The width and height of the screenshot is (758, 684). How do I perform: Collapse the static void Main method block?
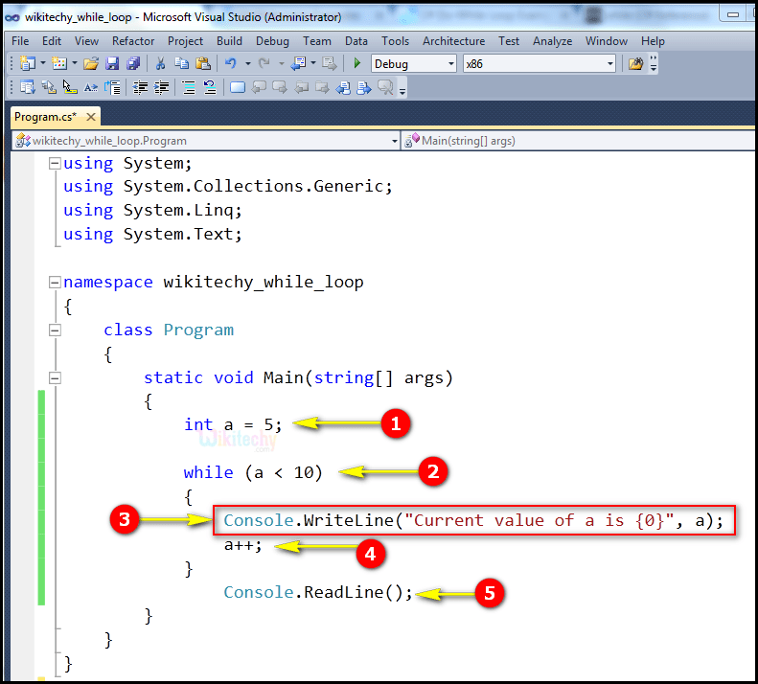pos(55,378)
